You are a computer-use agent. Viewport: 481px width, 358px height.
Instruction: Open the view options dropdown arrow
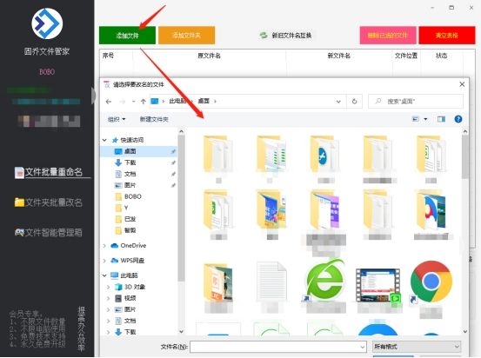pos(425,119)
